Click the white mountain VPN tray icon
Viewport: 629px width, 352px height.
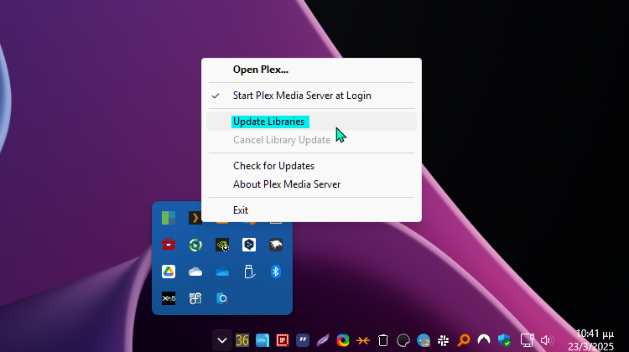click(484, 340)
